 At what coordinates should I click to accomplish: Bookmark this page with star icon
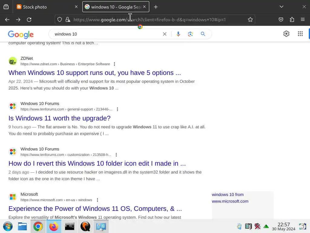pyautogui.click(x=250, y=20)
